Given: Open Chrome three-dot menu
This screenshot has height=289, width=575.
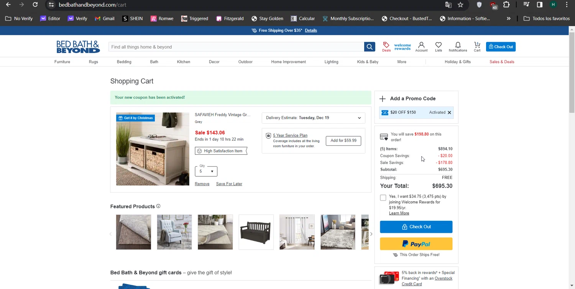Looking at the screenshot, I should pos(567,5).
